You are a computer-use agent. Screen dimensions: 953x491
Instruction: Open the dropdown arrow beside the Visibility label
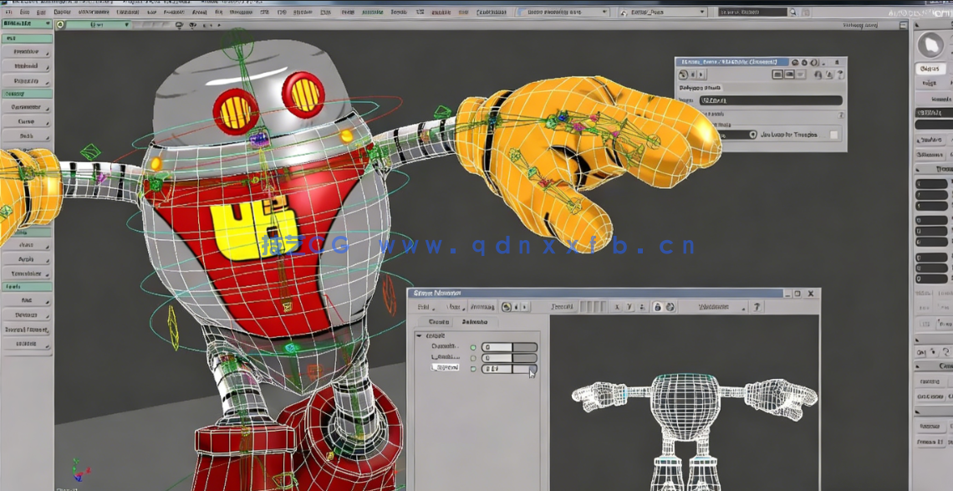point(744,307)
